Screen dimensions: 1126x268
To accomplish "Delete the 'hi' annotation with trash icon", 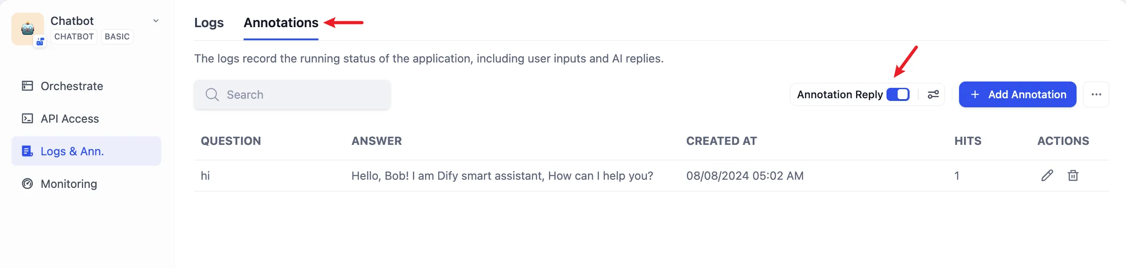I will click(1072, 176).
